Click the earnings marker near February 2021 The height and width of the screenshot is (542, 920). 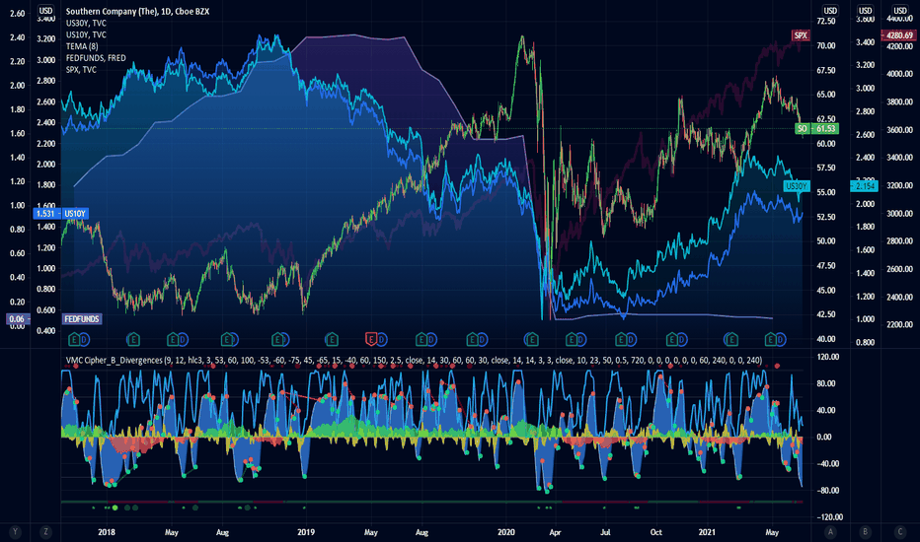[x=730, y=339]
